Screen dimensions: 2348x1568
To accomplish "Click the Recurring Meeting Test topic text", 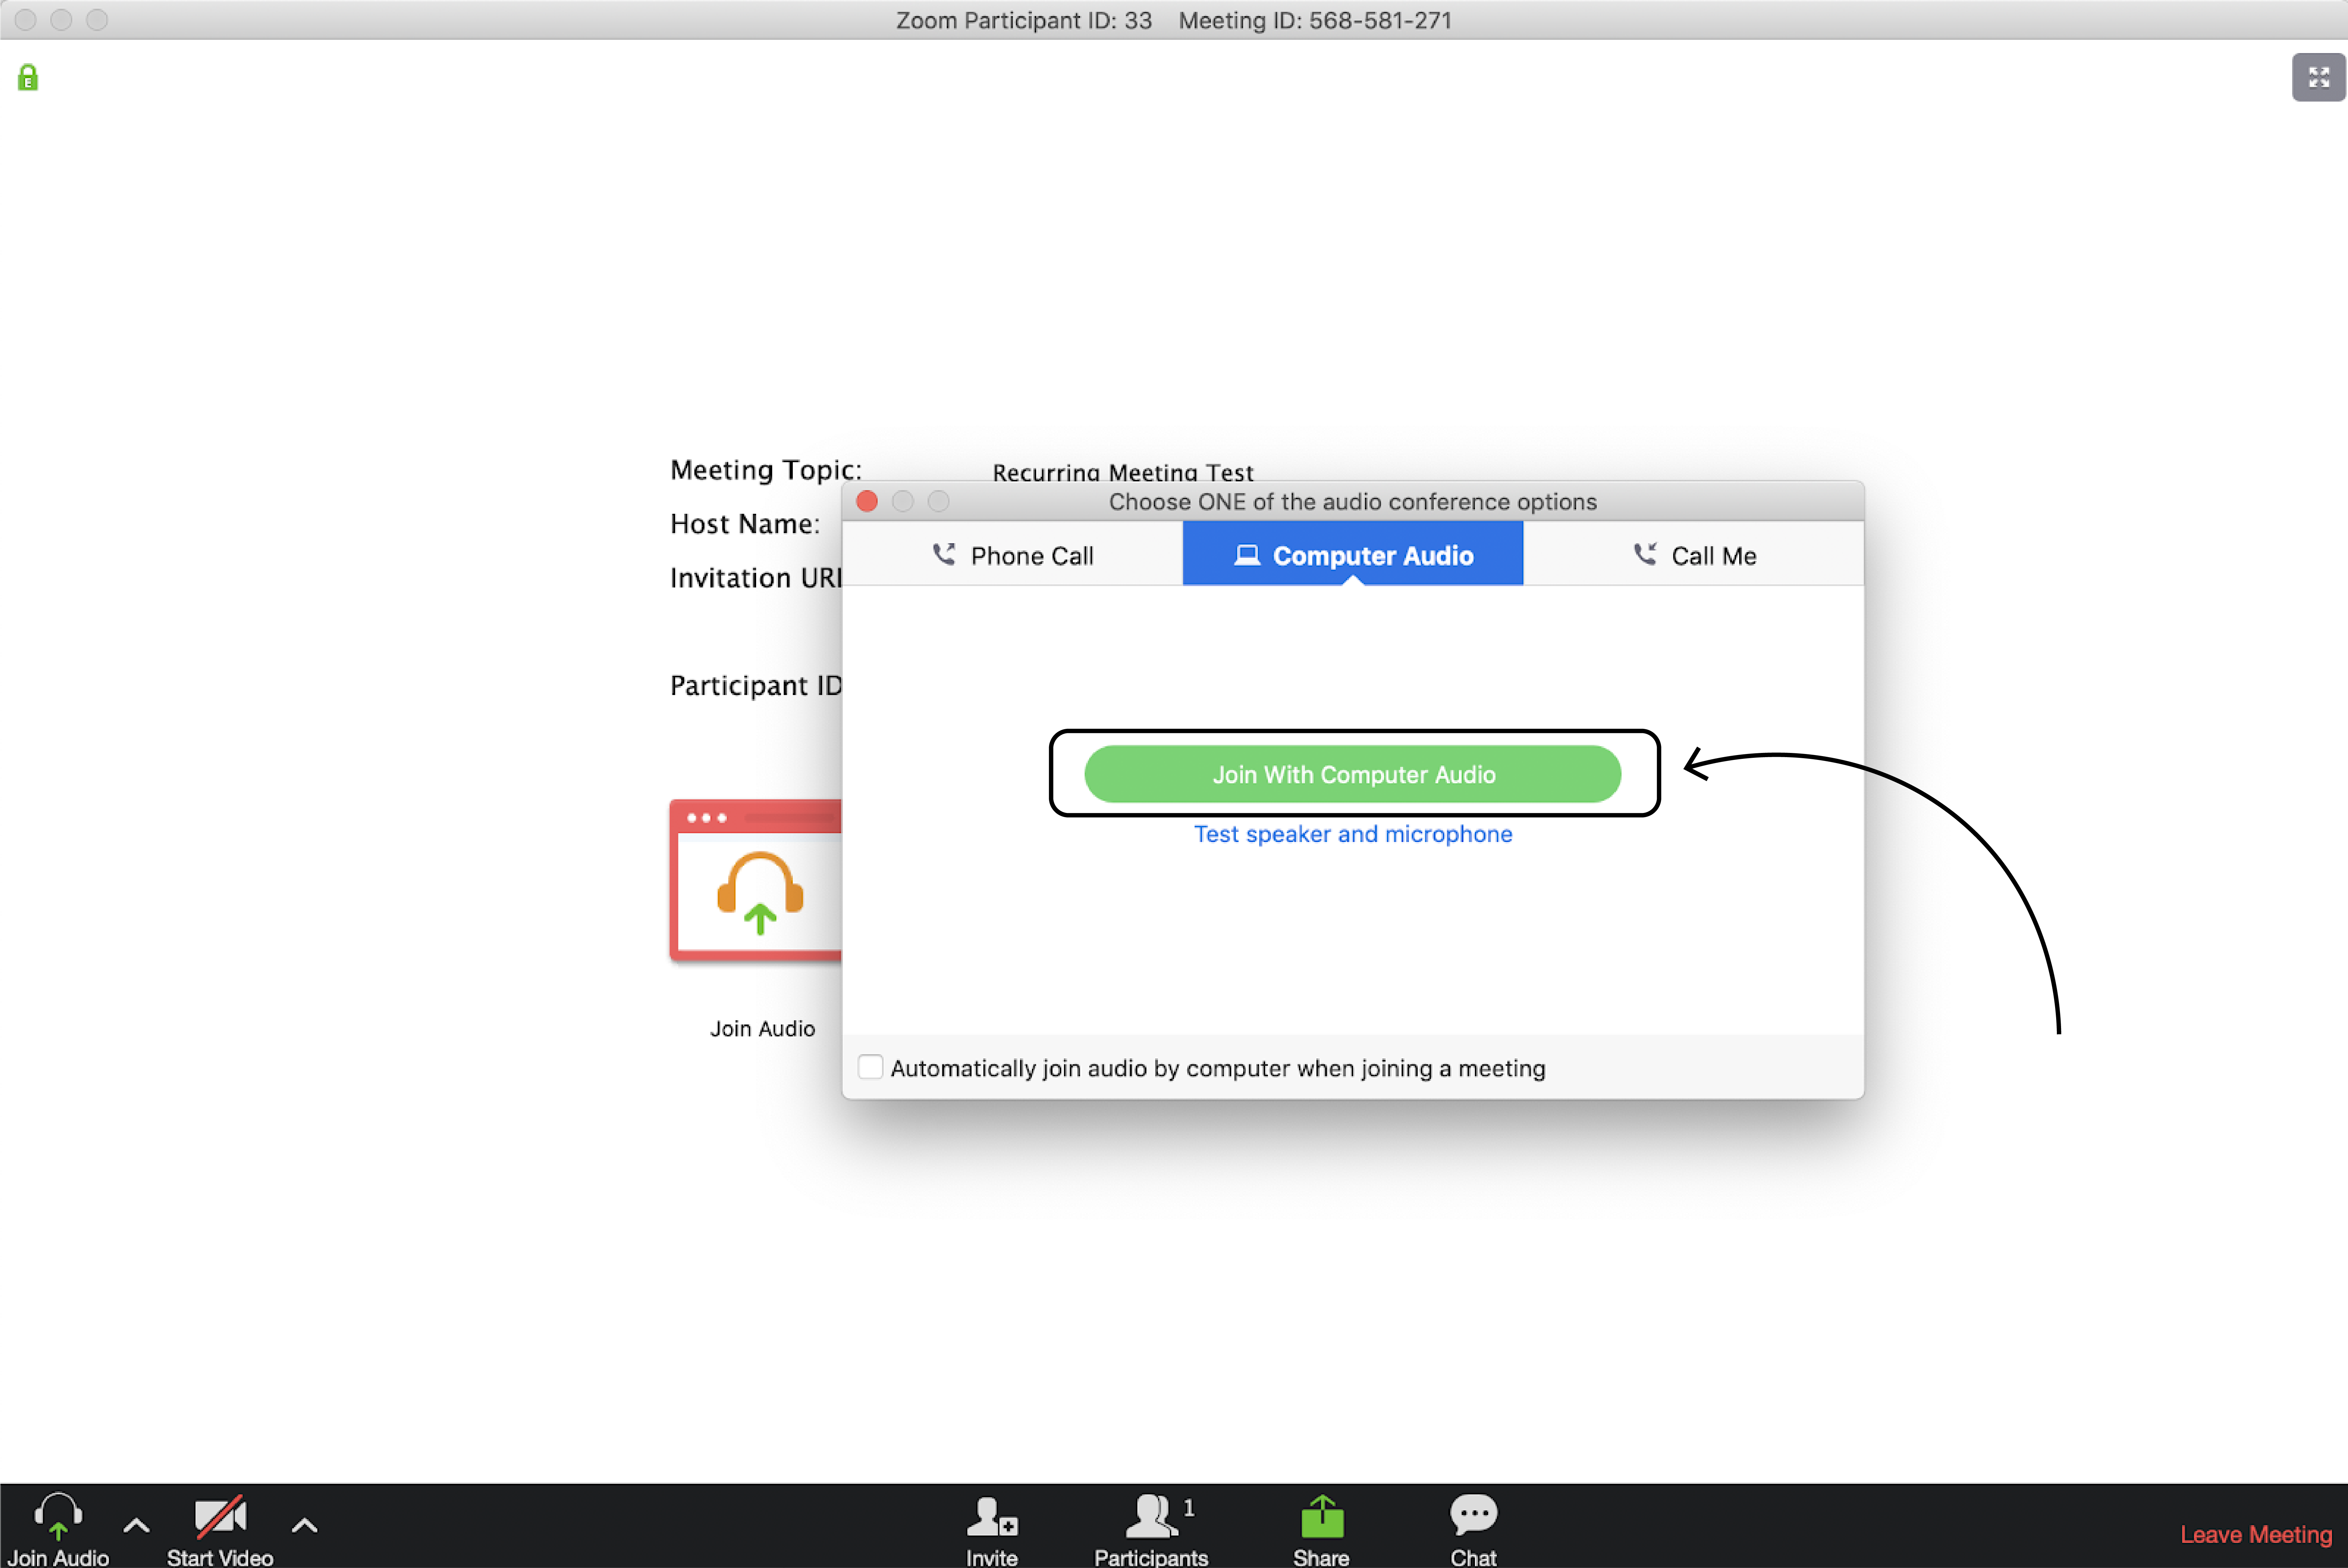I will click(x=1122, y=472).
